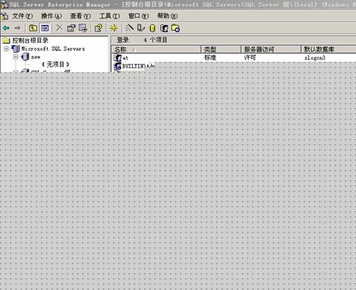Click the yellow star New icon
Viewport: 356px width, 290px height.
113,28
